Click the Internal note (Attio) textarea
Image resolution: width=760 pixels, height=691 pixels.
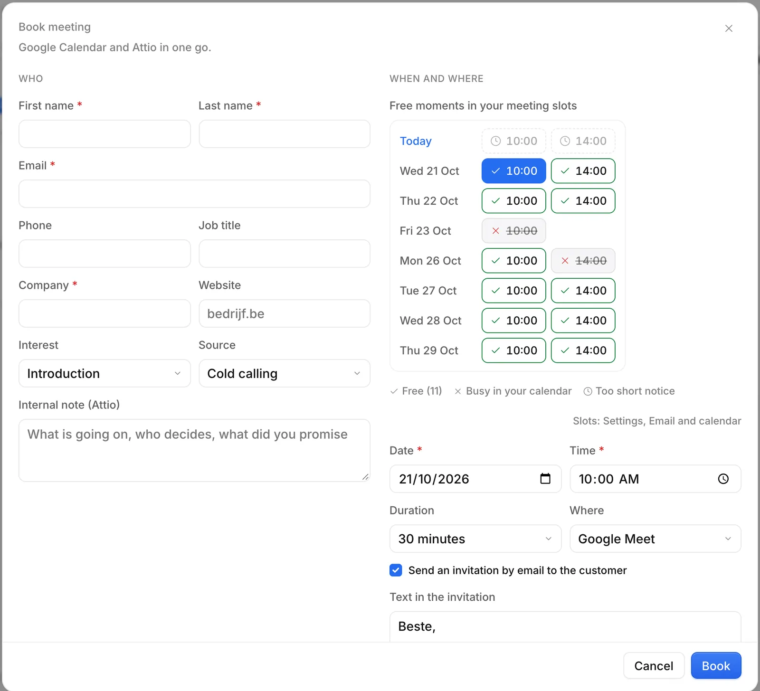pos(194,450)
